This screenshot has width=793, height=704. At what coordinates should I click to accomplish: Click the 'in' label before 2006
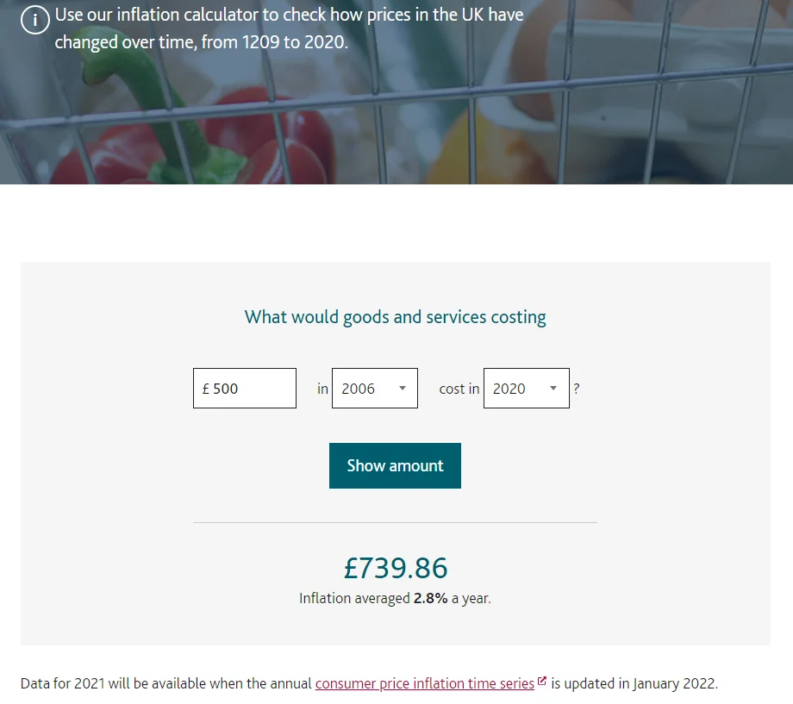coord(322,389)
